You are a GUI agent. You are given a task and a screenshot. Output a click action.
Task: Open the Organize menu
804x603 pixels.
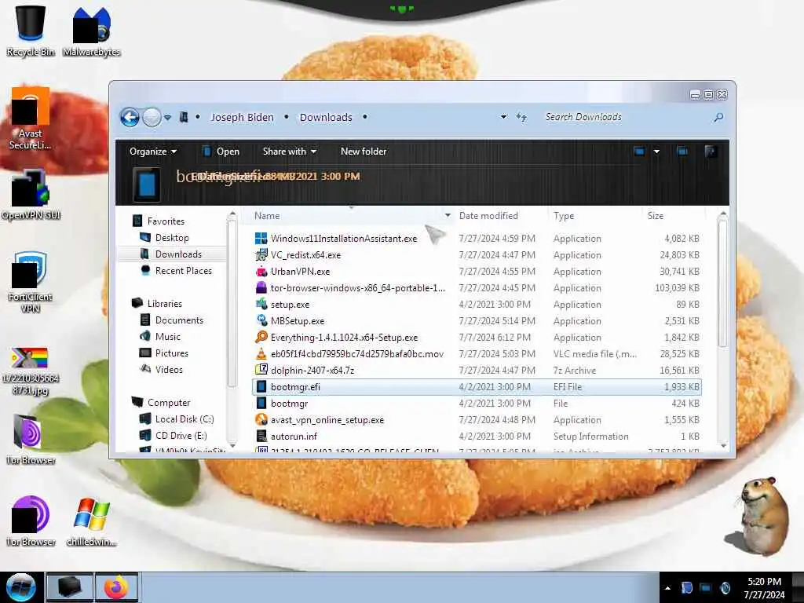tap(153, 152)
